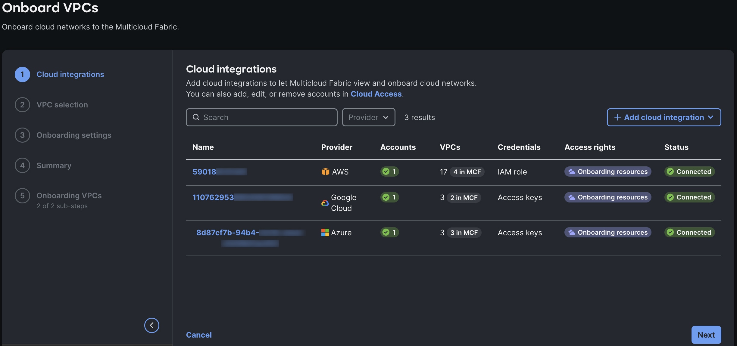Open integration 8d87cf7b-94b4 link
This screenshot has width=737, height=346.
251,237
